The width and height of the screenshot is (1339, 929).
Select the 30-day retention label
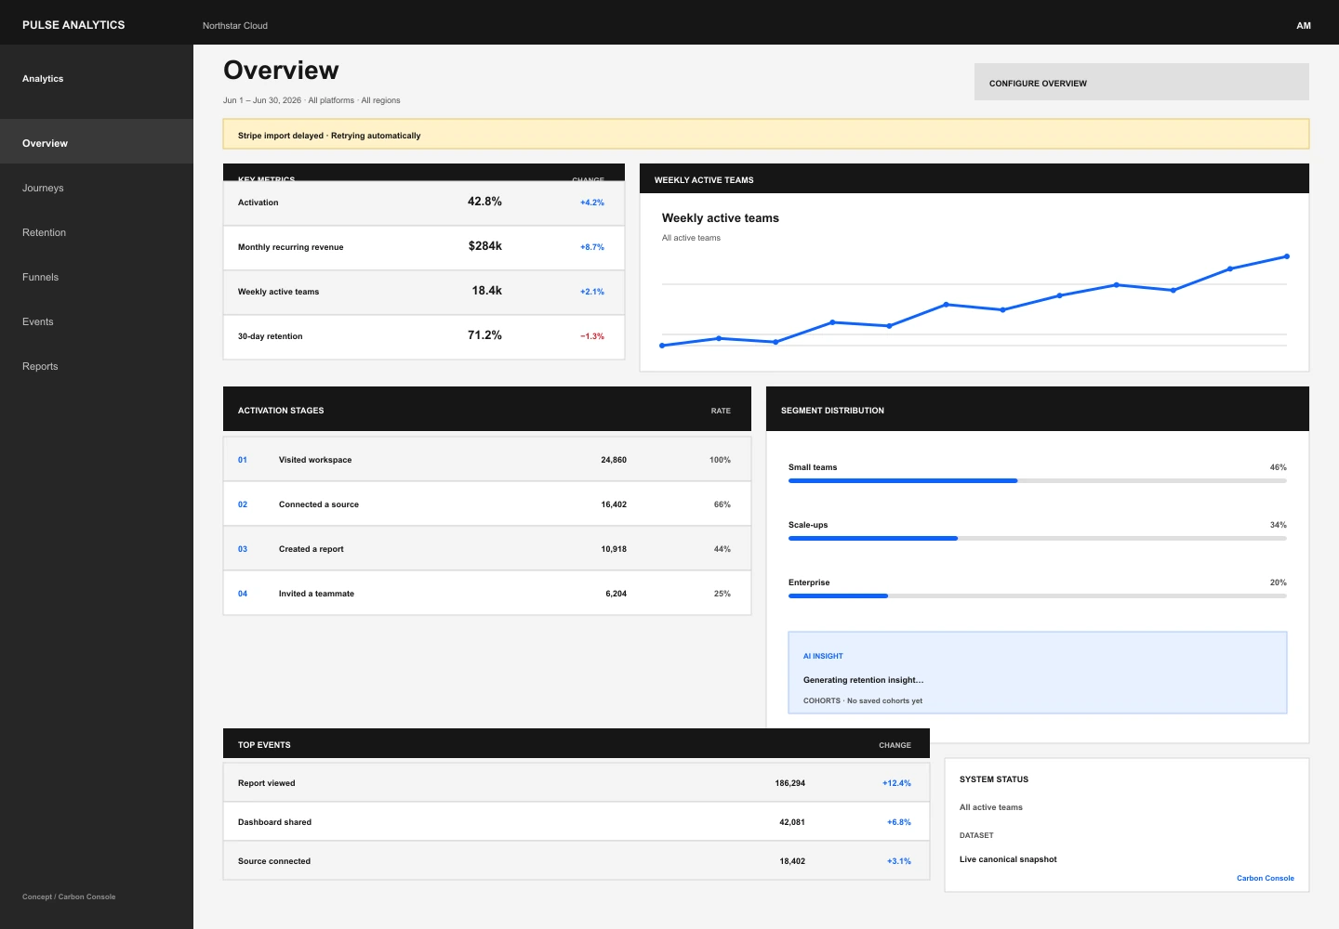[x=271, y=336]
